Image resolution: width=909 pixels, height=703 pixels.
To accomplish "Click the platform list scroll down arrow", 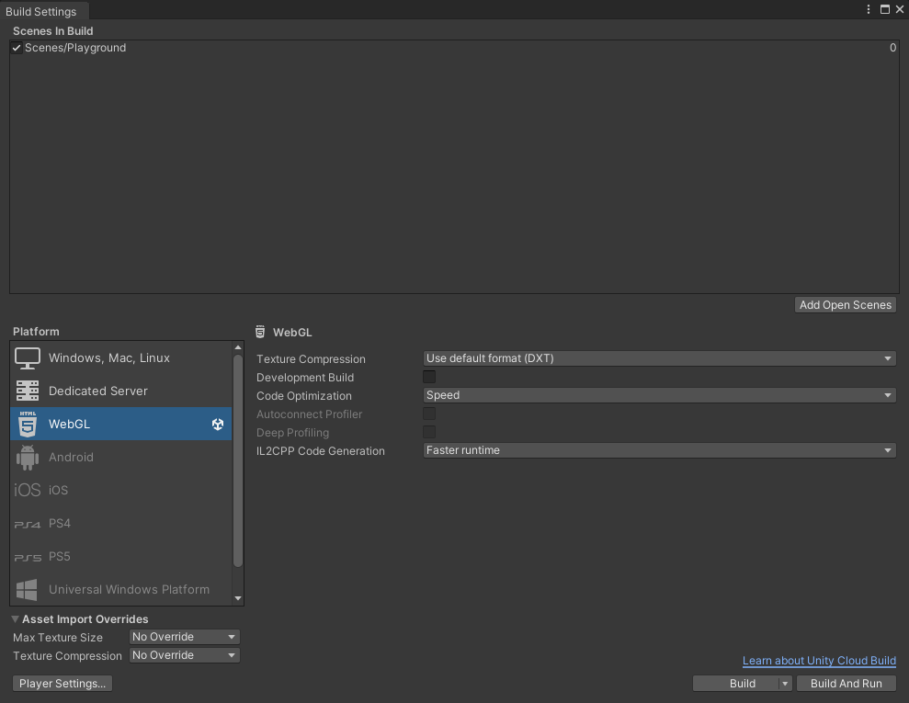I will pyautogui.click(x=238, y=598).
